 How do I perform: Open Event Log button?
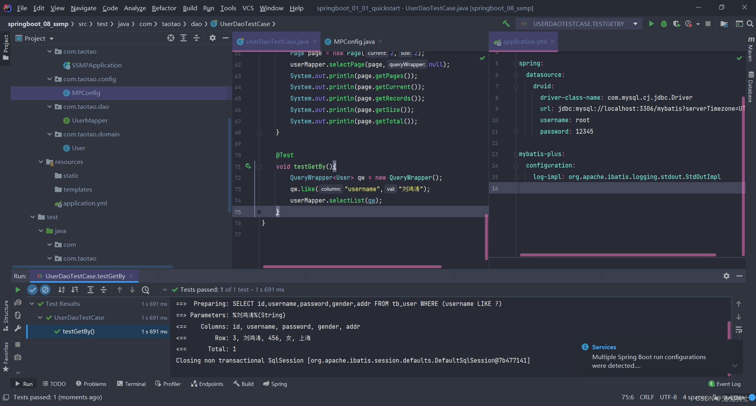click(x=724, y=384)
